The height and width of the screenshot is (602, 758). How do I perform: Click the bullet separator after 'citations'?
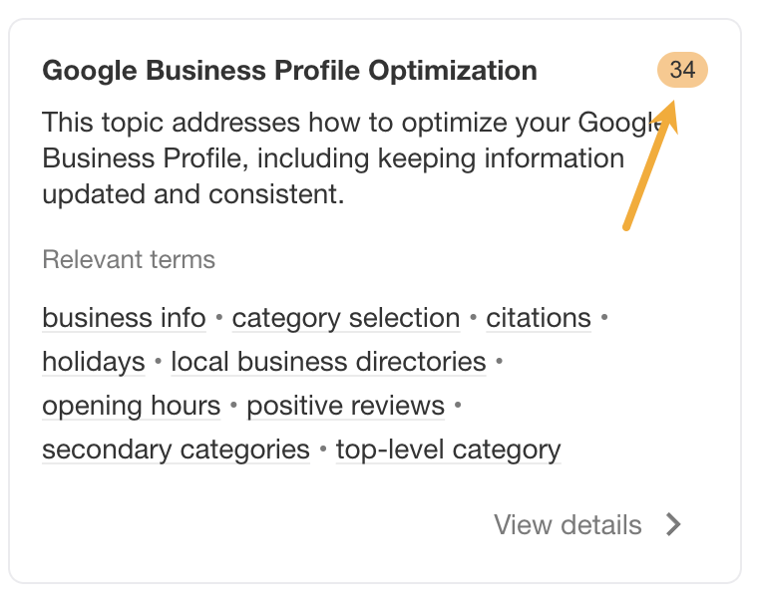[x=603, y=319]
